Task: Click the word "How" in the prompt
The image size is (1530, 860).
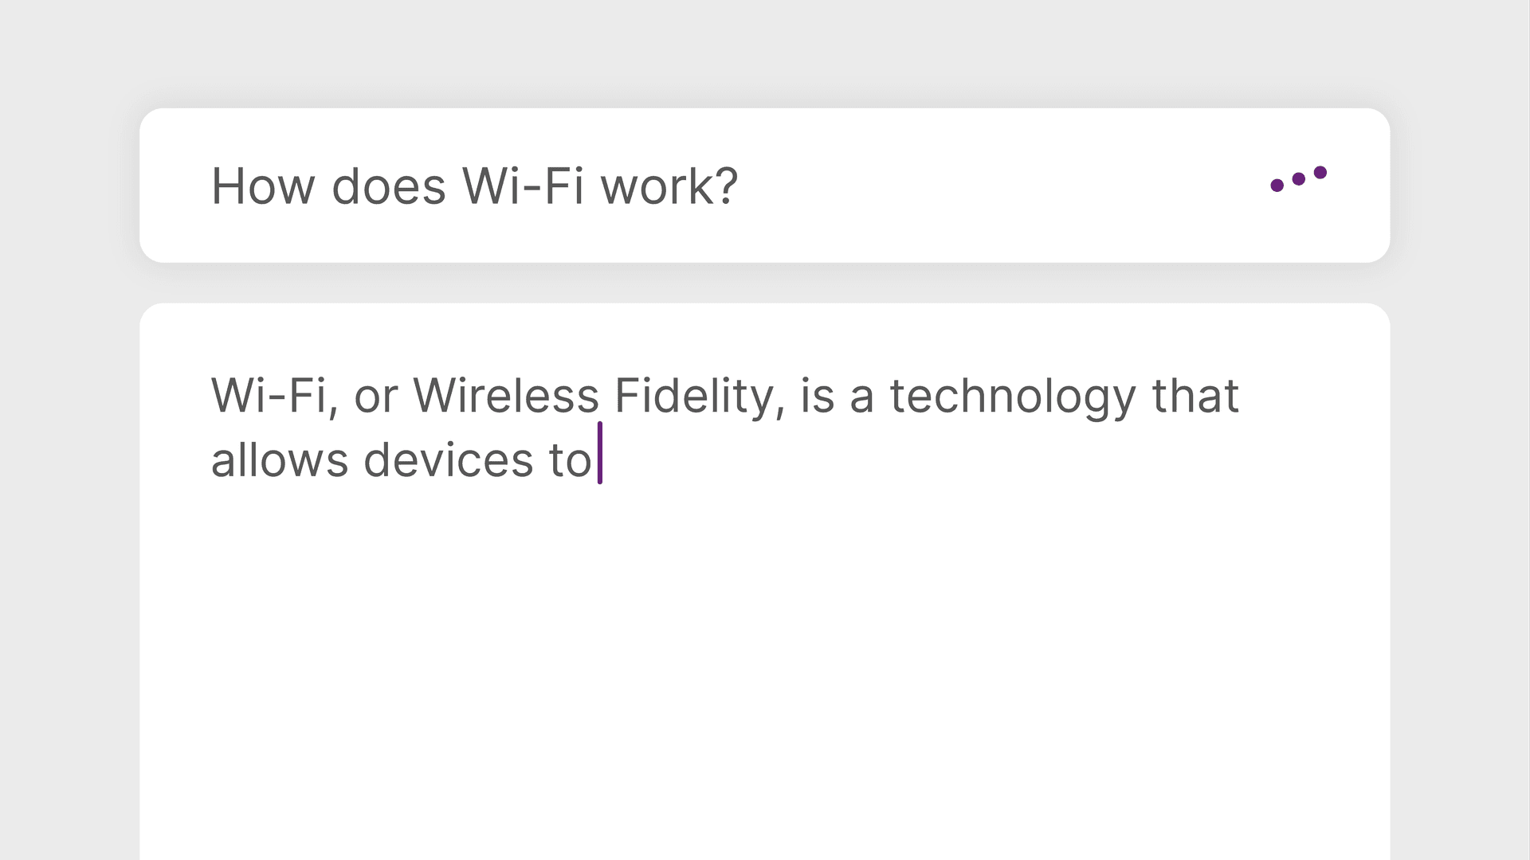Action: [262, 186]
